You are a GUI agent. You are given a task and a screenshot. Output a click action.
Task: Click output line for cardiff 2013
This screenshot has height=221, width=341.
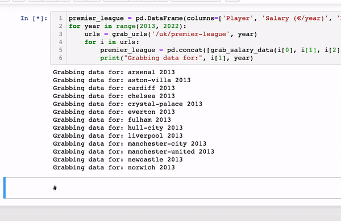114,88
